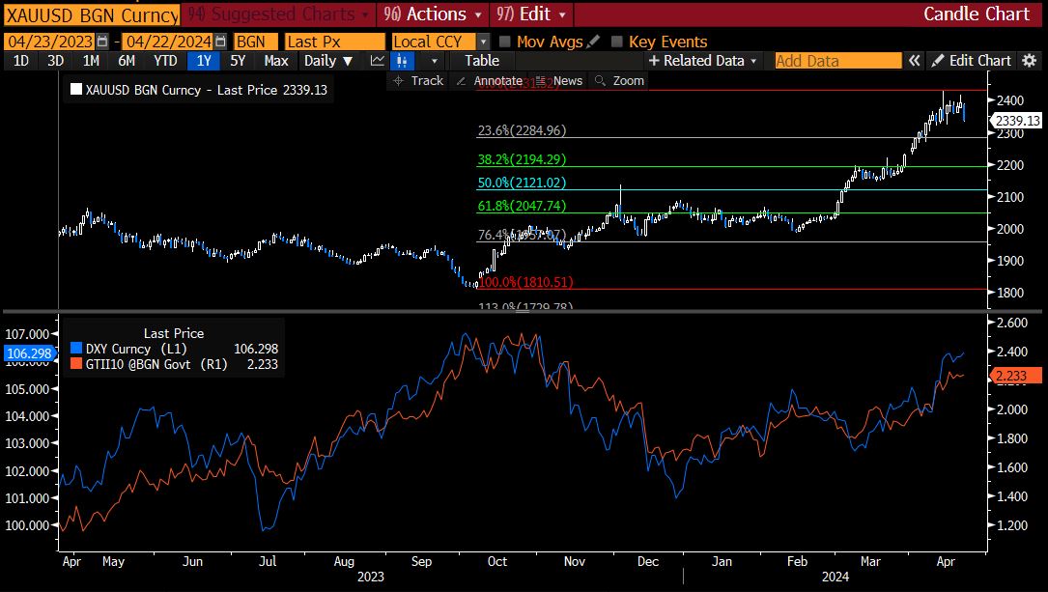Select the 61.8%(2047.74) Fibonacci label
This screenshot has width=1048, height=592.
point(522,206)
